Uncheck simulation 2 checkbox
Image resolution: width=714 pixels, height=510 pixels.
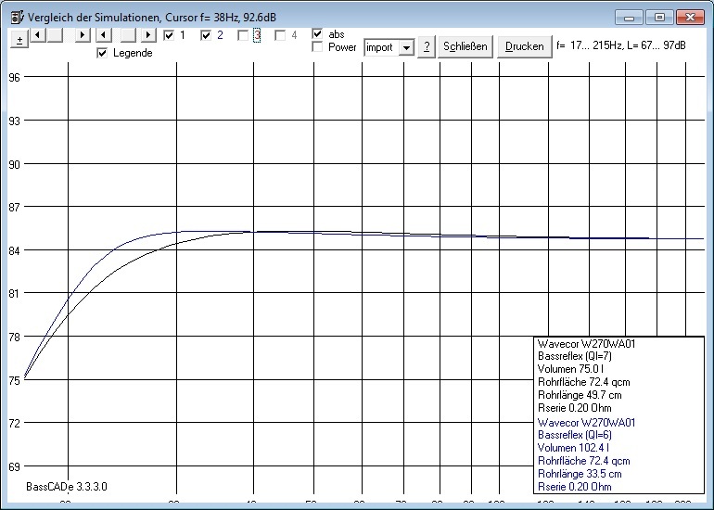tap(206, 35)
